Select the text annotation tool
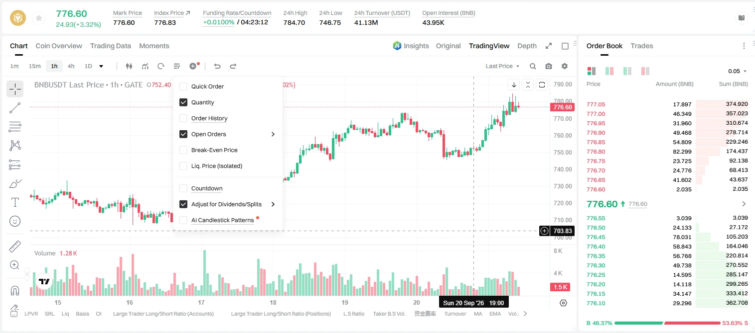The height and width of the screenshot is (333, 755). (x=15, y=202)
